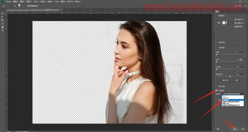
Task: Click the reset workspace icon at panel bottom
Action: point(218,129)
